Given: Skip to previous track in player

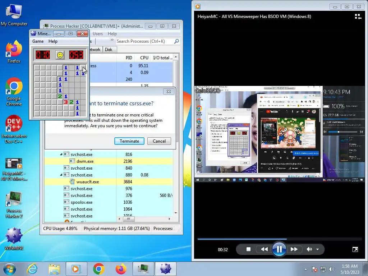Looking at the screenshot, I should click(x=264, y=249).
